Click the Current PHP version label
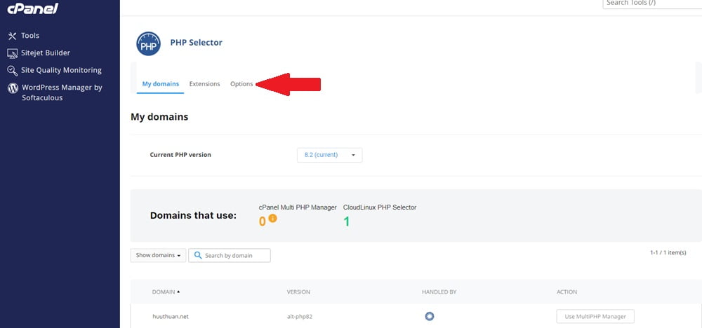Screen dimensions: 702x328 pyautogui.click(x=180, y=155)
